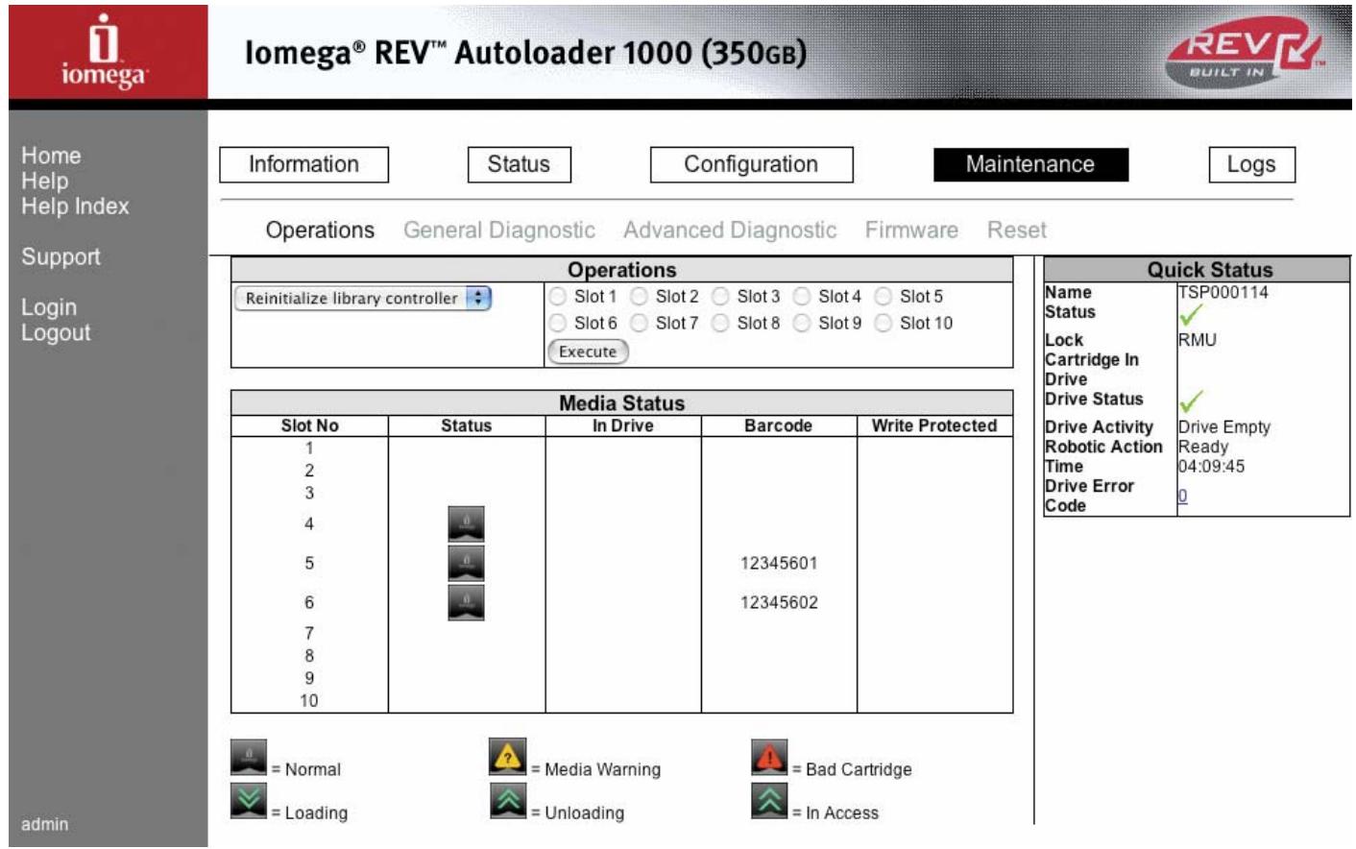Click the Slot No column header
This screenshot has height=849, width=1356.
(309, 425)
